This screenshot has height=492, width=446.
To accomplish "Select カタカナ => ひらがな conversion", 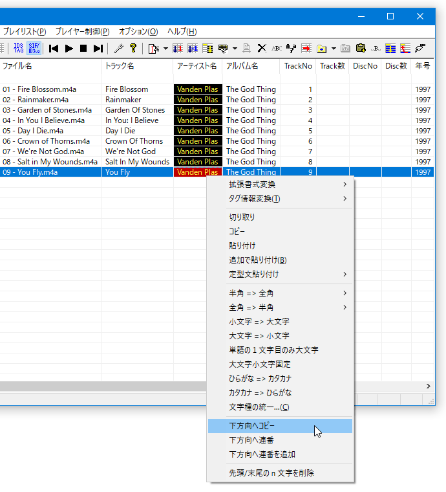I will pyautogui.click(x=281, y=393).
